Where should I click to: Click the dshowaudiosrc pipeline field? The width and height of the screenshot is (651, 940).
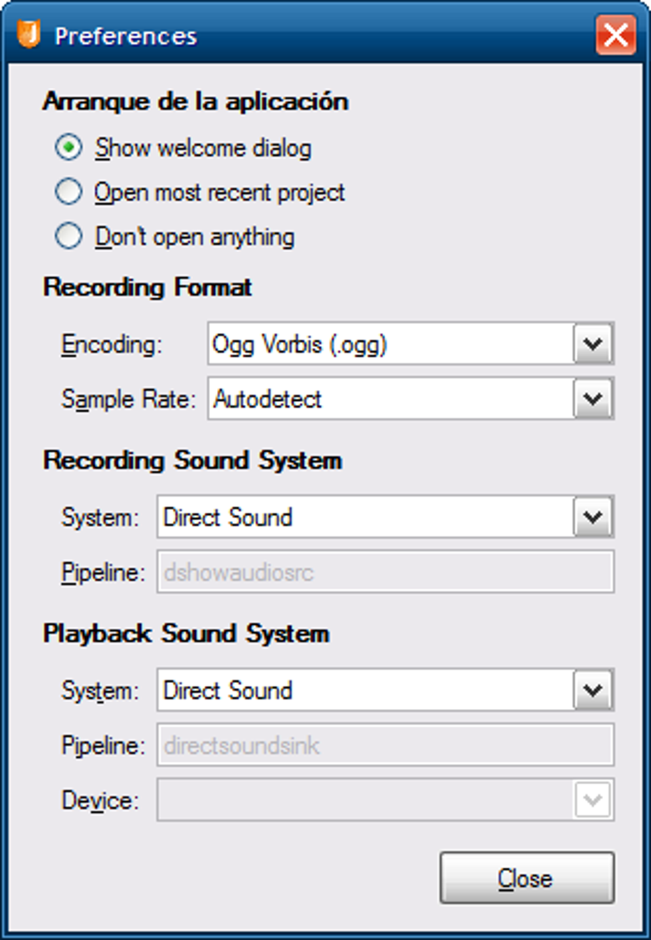pyautogui.click(x=385, y=572)
